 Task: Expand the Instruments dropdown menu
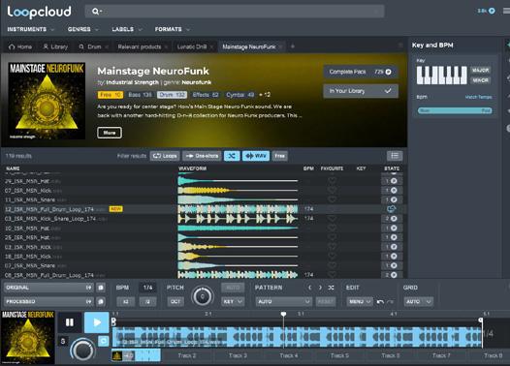click(x=31, y=29)
